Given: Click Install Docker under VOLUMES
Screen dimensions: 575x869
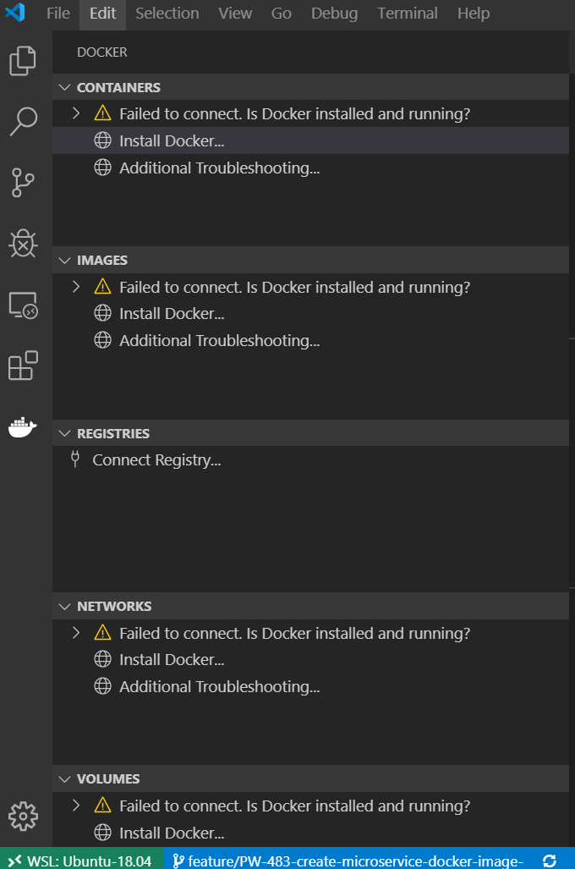Looking at the screenshot, I should [x=172, y=833].
